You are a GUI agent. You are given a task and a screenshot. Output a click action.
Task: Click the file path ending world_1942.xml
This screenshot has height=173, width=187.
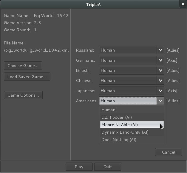pyautogui.click(x=36, y=50)
